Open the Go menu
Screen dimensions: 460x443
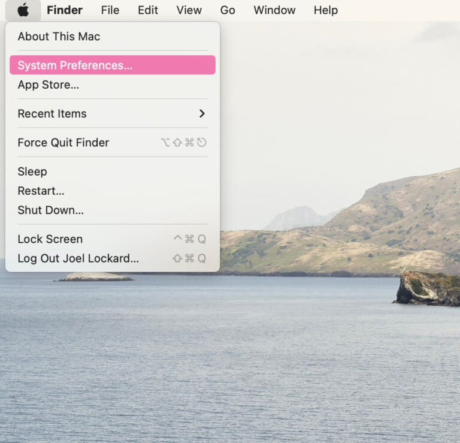pos(228,10)
